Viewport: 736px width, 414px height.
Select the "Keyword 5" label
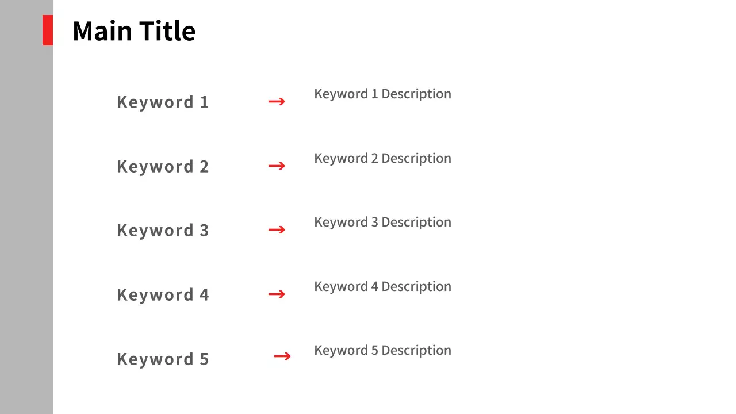[163, 359]
